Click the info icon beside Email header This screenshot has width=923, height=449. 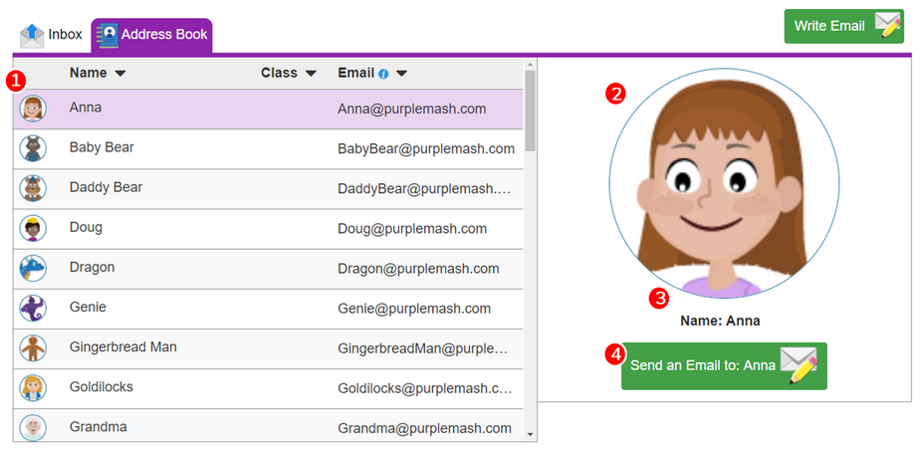point(383,74)
